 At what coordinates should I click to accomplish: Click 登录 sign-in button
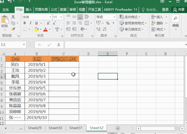click(165, 10)
